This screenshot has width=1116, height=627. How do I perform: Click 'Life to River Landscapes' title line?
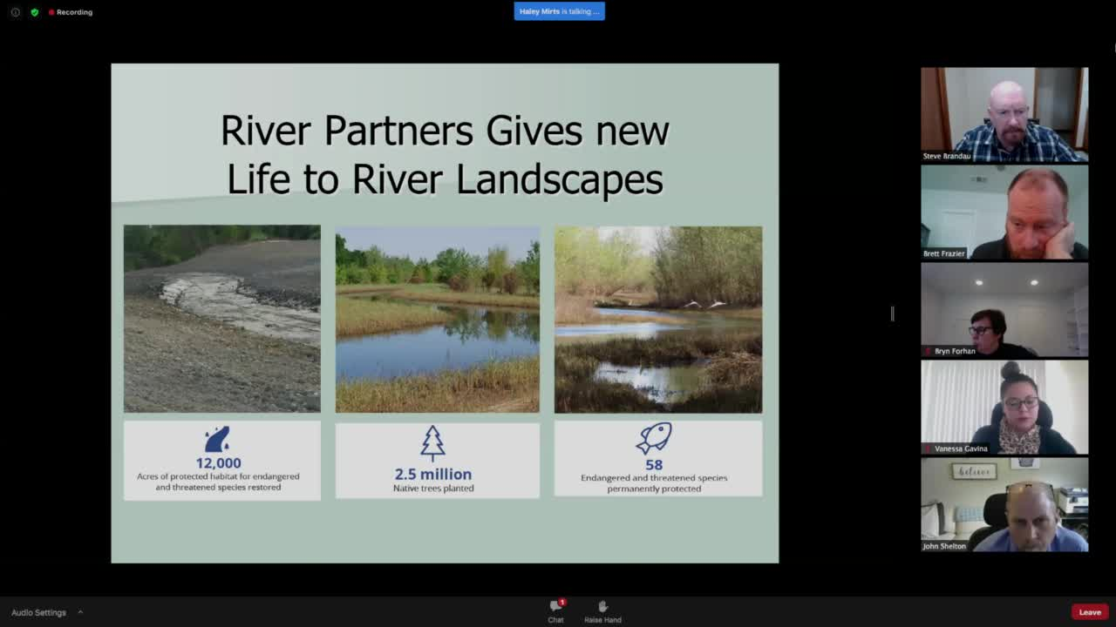445,179
